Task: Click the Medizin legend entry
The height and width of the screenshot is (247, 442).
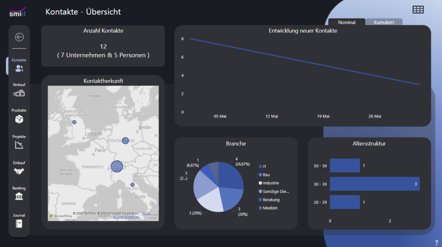Action: pyautogui.click(x=271, y=208)
